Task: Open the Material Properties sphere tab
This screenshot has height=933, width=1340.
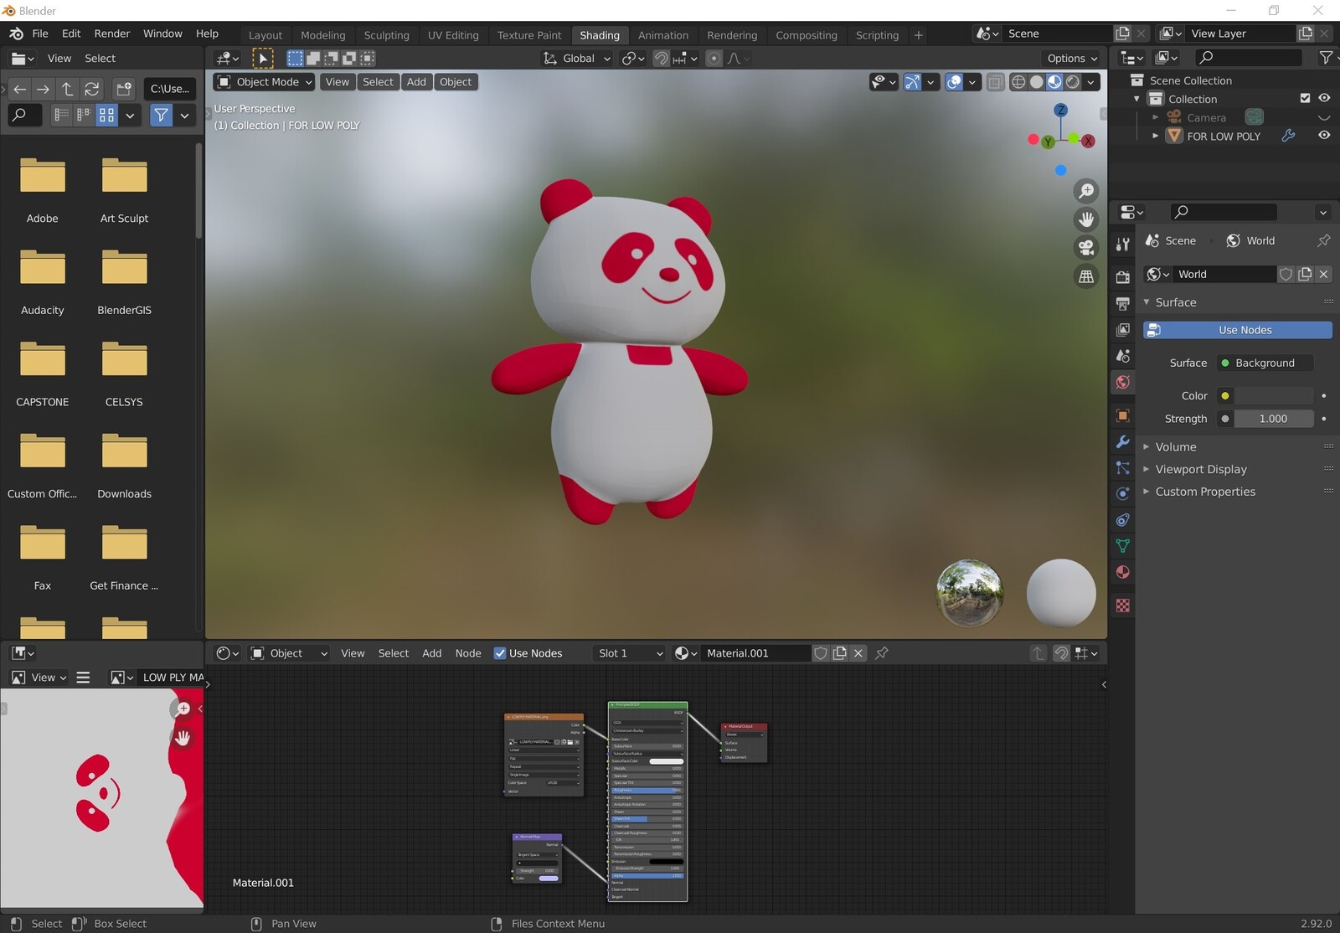Action: pos(1122,572)
